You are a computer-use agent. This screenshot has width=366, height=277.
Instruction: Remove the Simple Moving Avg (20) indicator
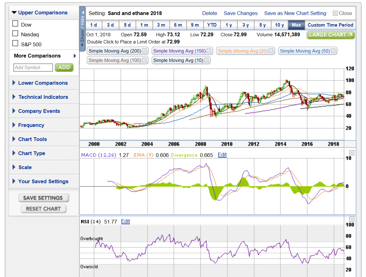click(271, 51)
